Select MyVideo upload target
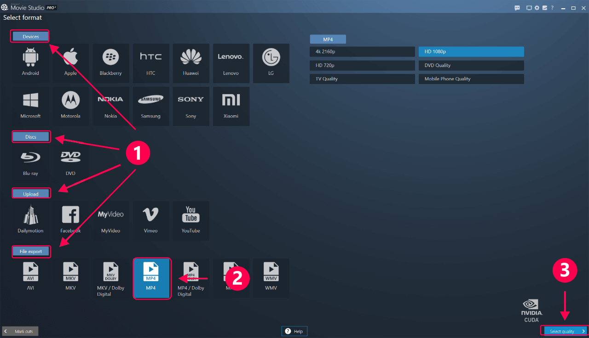This screenshot has height=338, width=589. pyautogui.click(x=110, y=221)
